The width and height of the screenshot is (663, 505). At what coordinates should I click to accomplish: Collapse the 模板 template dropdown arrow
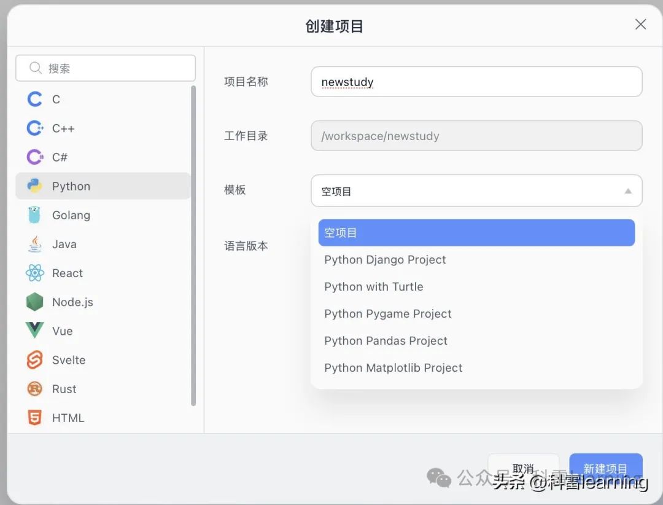[628, 191]
